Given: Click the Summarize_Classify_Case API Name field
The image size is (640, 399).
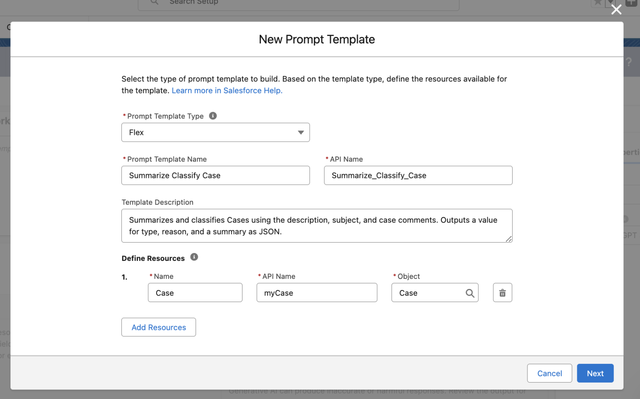Looking at the screenshot, I should coord(418,175).
